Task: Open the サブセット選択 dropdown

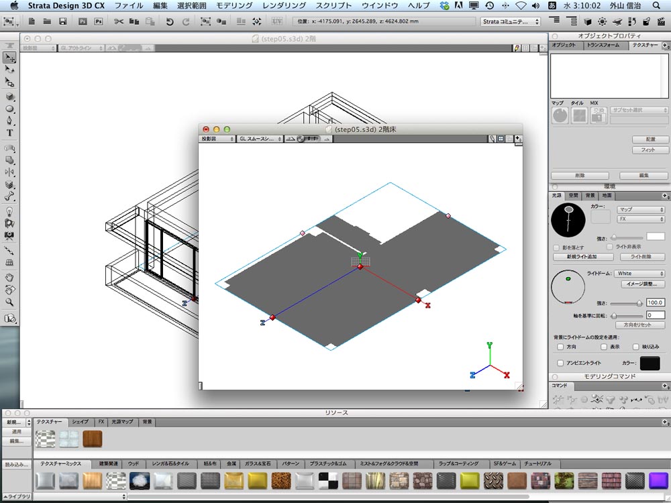Action: click(x=639, y=110)
